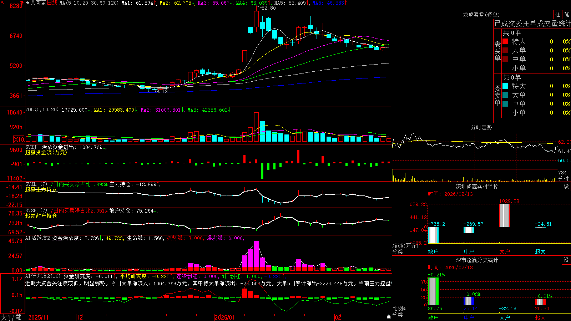
Task: Click the 2025/11 date marker on timeline
Action: [38, 317]
